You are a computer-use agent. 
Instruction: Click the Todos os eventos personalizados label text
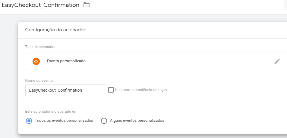click(64, 121)
